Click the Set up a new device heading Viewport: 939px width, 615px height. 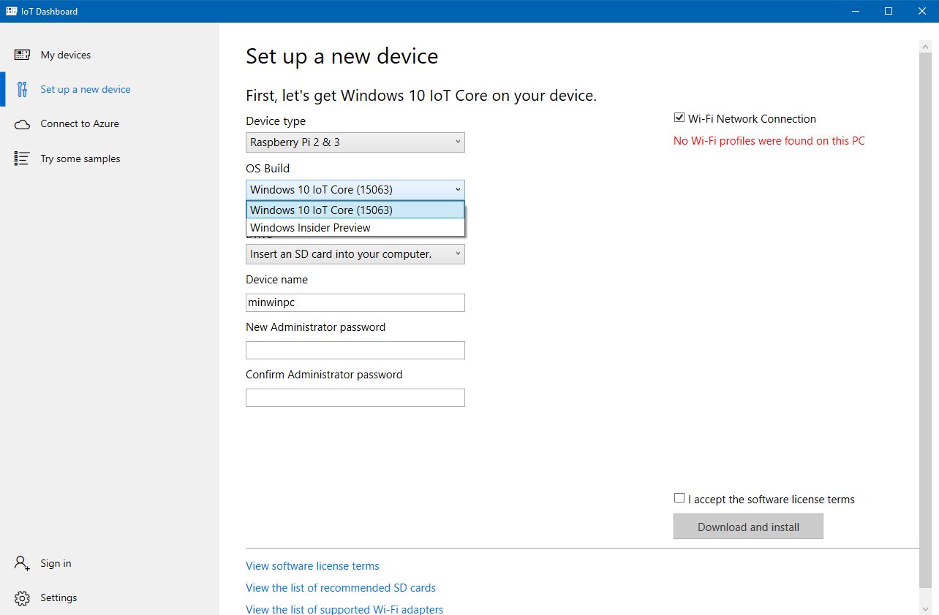click(x=342, y=57)
